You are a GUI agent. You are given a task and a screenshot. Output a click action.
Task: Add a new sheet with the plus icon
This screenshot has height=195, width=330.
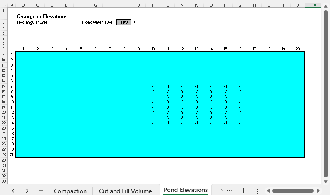coord(243,191)
